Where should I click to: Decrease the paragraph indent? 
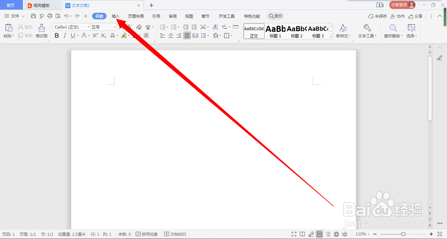coord(186,27)
